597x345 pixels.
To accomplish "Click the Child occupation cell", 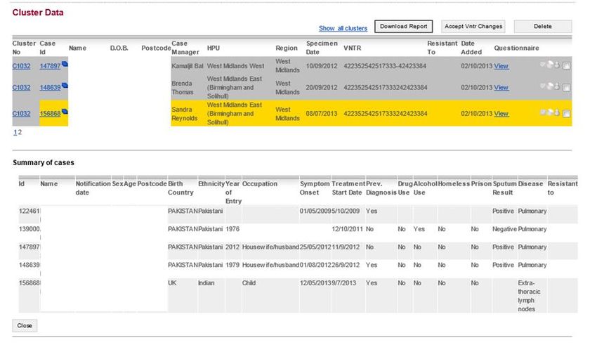I will pos(249,283).
